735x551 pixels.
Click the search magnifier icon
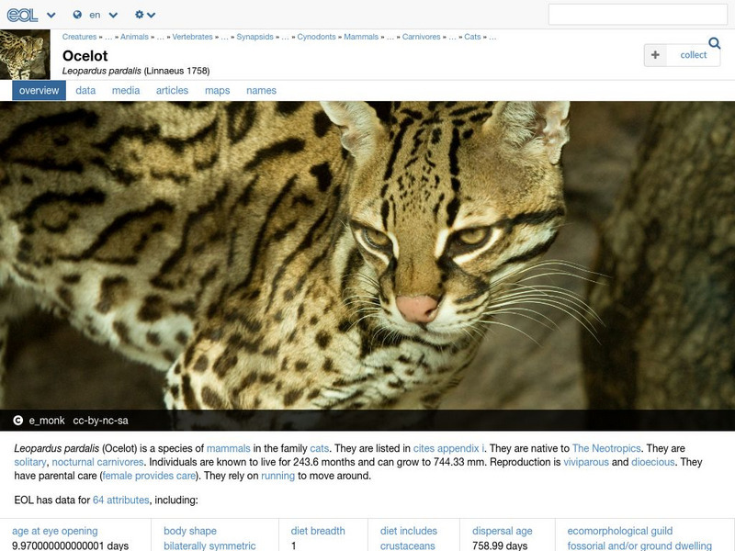click(x=712, y=43)
